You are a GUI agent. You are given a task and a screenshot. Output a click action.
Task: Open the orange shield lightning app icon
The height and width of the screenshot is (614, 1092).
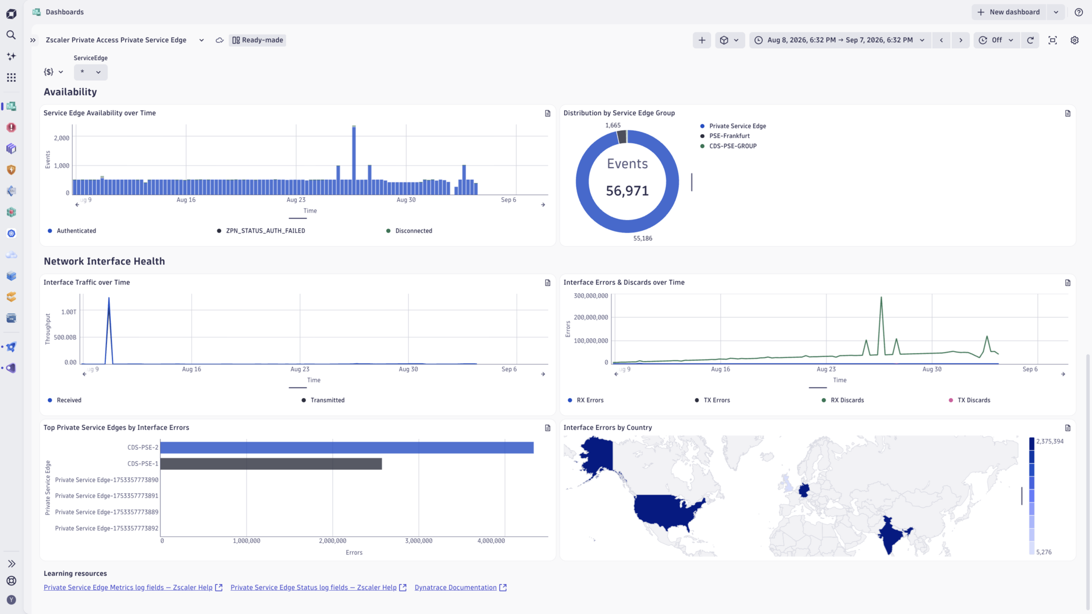(11, 170)
